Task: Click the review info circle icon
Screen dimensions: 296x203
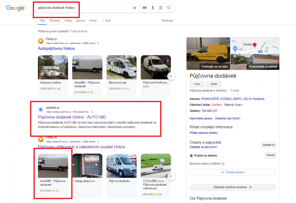Action: coord(223,164)
